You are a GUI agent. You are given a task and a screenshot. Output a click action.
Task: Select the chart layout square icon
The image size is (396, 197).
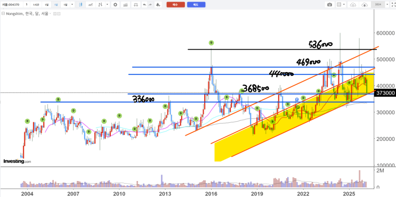click(x=339, y=5)
